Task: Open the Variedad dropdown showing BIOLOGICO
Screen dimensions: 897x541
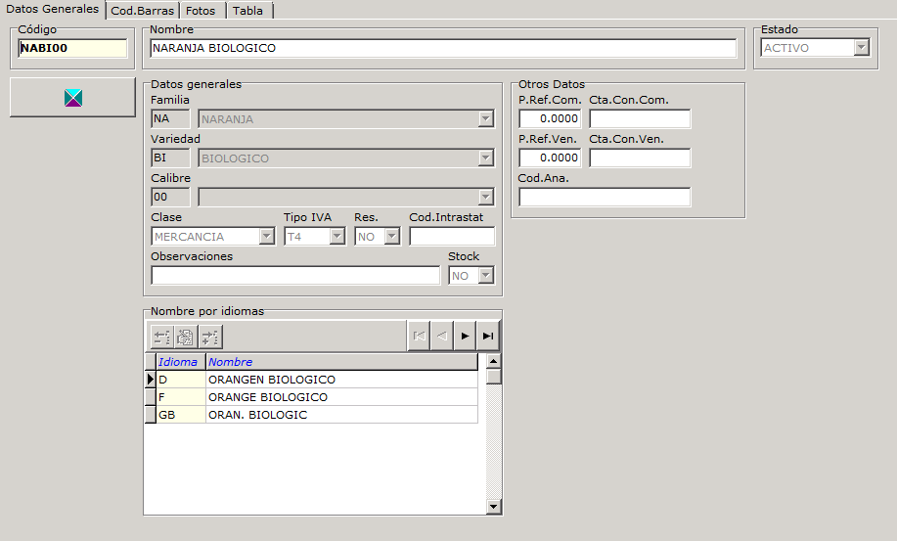Action: [485, 158]
